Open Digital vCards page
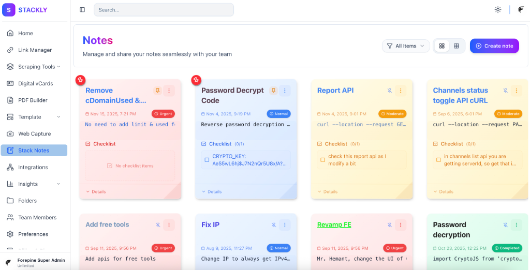 click(34, 83)
